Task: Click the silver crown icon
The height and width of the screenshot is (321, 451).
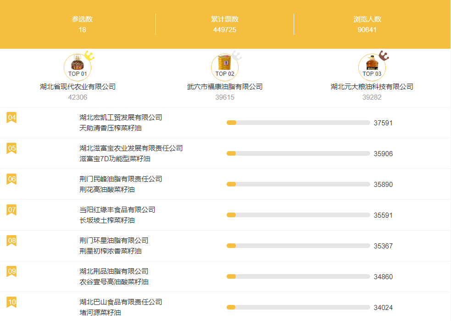Action: click(x=236, y=56)
